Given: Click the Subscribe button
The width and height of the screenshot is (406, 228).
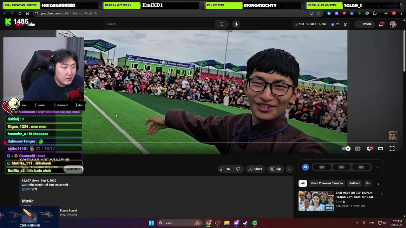Looking at the screenshot, I should tap(73, 169).
